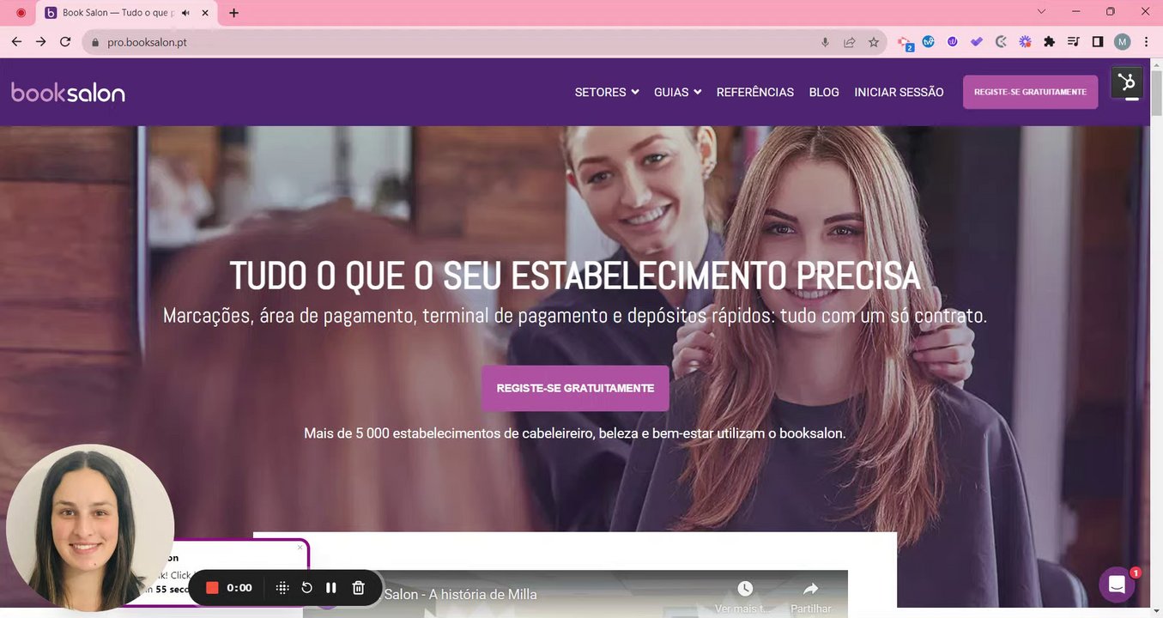Open a new browser tab

[x=233, y=13]
